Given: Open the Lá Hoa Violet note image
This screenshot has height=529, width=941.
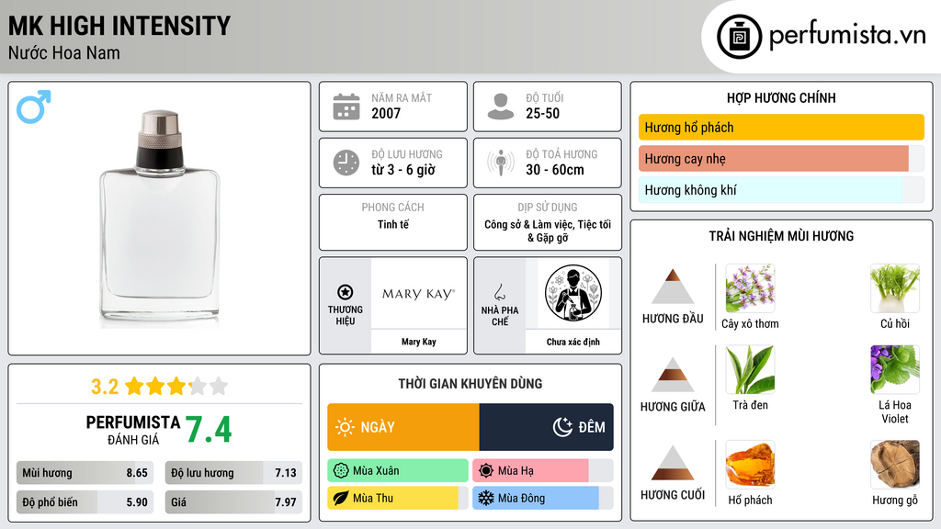Looking at the screenshot, I should click(895, 369).
